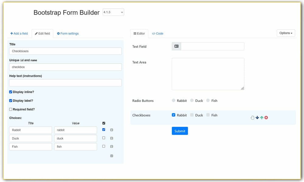
Task: Move the Checkboxes field down with arrow icon
Action: 257,117
